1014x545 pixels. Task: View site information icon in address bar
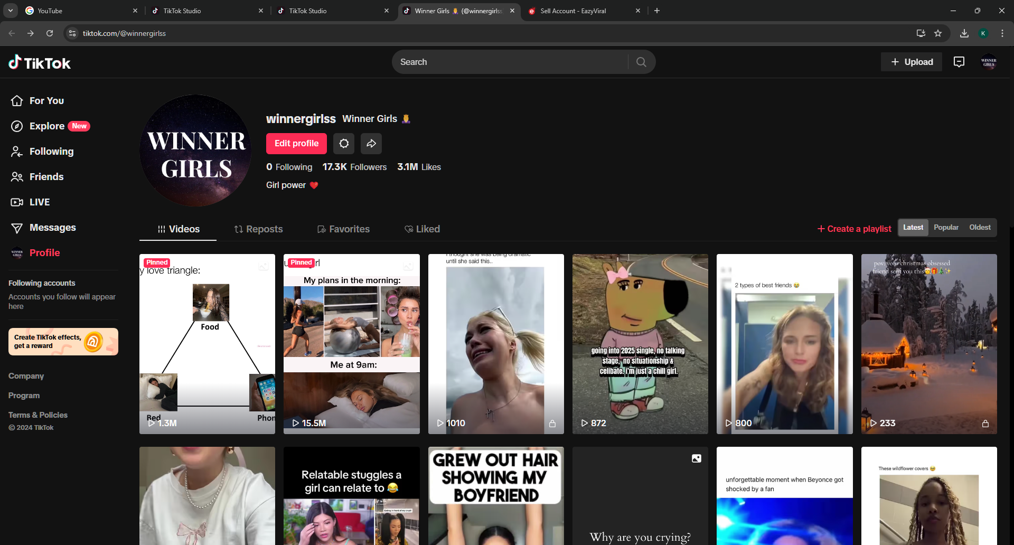tap(72, 33)
